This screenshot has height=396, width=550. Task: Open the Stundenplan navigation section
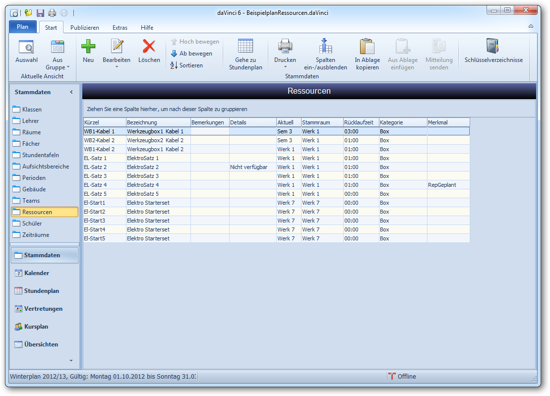tap(42, 291)
